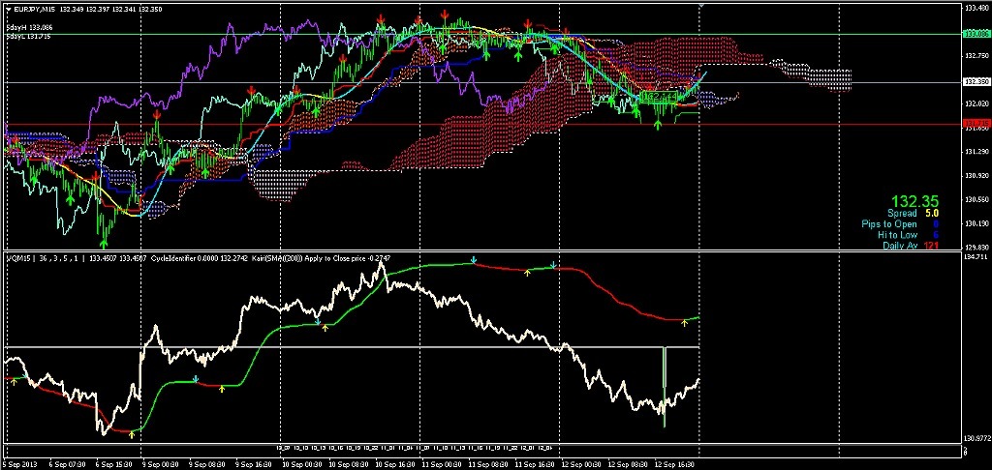Viewport: 992px width, 470px height.
Task: Click the 6 Sep 07:30 time label
Action: (68, 463)
